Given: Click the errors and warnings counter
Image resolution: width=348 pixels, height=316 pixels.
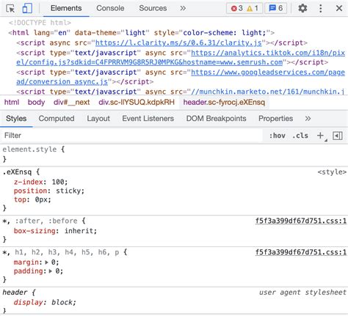Looking at the screenshot, I should (x=244, y=8).
